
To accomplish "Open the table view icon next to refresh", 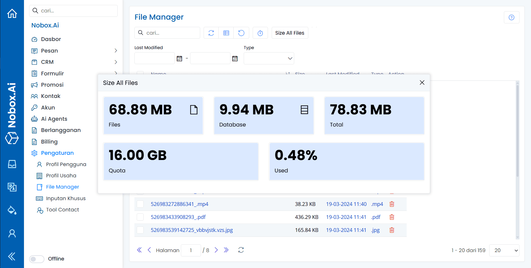I will click(x=226, y=33).
